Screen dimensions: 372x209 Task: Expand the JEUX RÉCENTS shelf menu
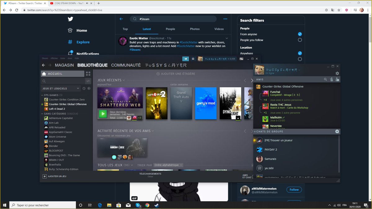click(124, 80)
